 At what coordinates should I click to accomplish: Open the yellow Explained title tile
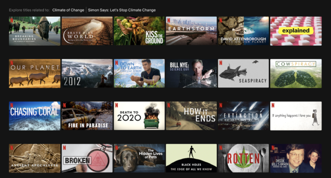[296, 31]
